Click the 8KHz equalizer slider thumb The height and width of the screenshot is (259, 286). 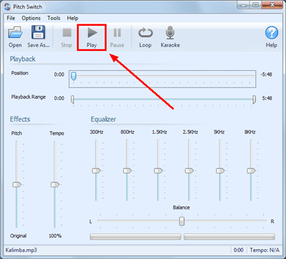[x=251, y=171]
